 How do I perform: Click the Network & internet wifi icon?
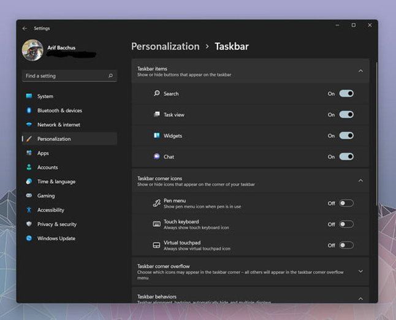(x=29, y=124)
